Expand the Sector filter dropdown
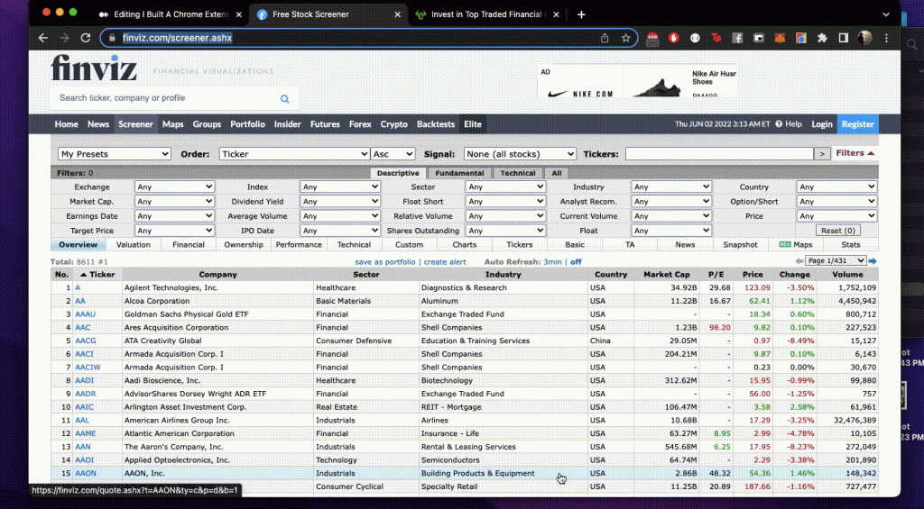The image size is (924, 509). 505,187
